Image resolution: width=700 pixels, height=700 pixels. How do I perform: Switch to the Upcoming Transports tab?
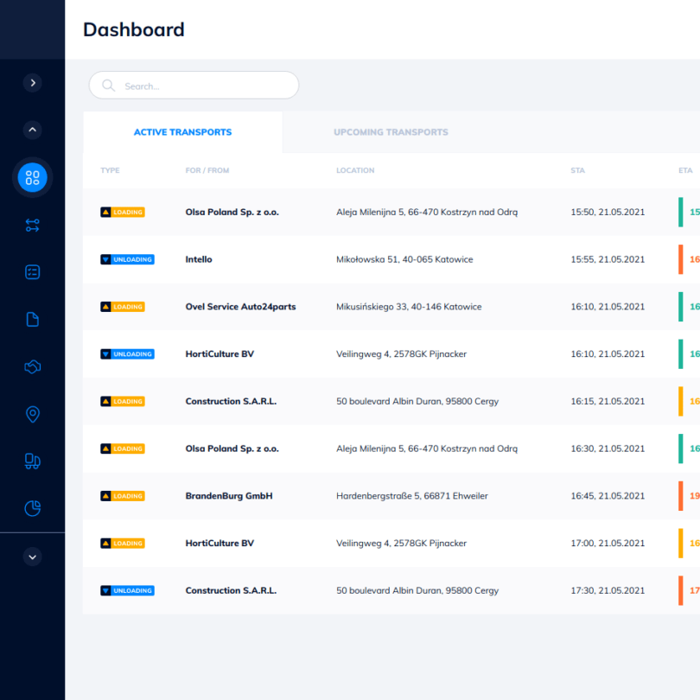click(391, 132)
